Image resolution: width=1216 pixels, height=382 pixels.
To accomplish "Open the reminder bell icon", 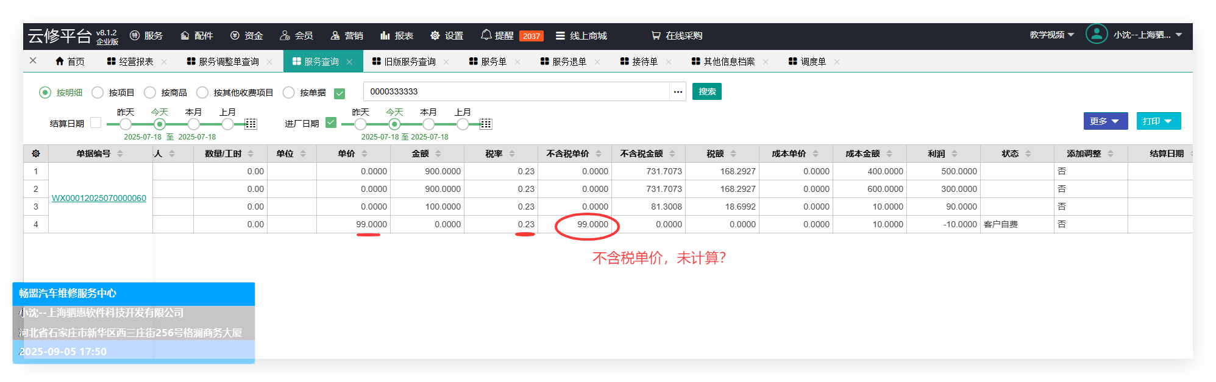I will pos(486,35).
